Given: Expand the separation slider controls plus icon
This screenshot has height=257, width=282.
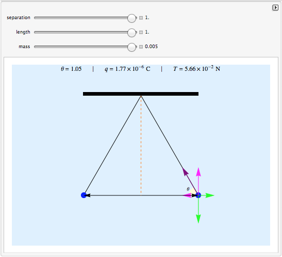Looking at the screenshot, I should click(x=141, y=18).
